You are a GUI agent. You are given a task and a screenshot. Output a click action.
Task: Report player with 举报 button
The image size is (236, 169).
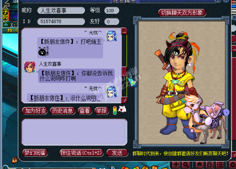pos(101,111)
